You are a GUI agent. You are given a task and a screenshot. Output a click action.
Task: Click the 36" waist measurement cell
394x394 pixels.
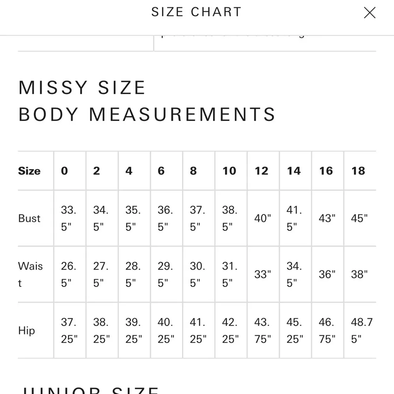(327, 274)
